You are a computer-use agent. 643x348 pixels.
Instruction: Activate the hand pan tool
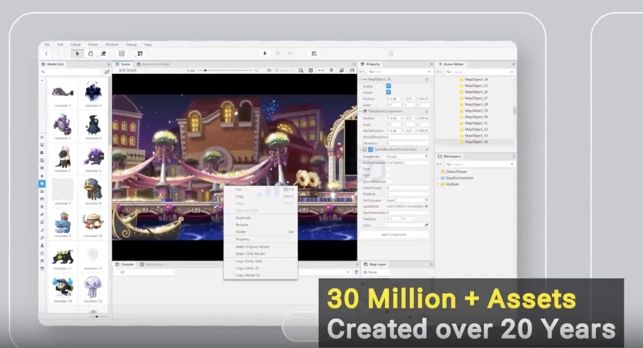pos(90,53)
